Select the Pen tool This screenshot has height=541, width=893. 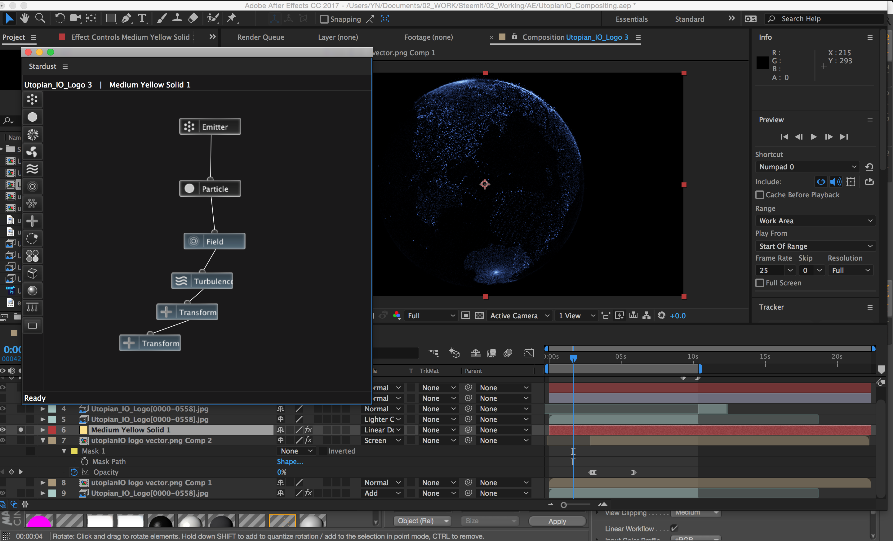126,18
